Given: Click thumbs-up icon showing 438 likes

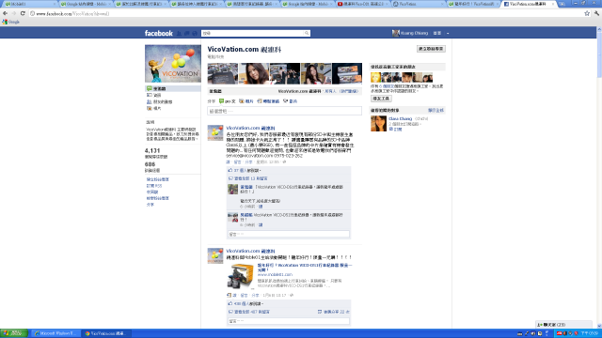Looking at the screenshot, I should point(230,303).
